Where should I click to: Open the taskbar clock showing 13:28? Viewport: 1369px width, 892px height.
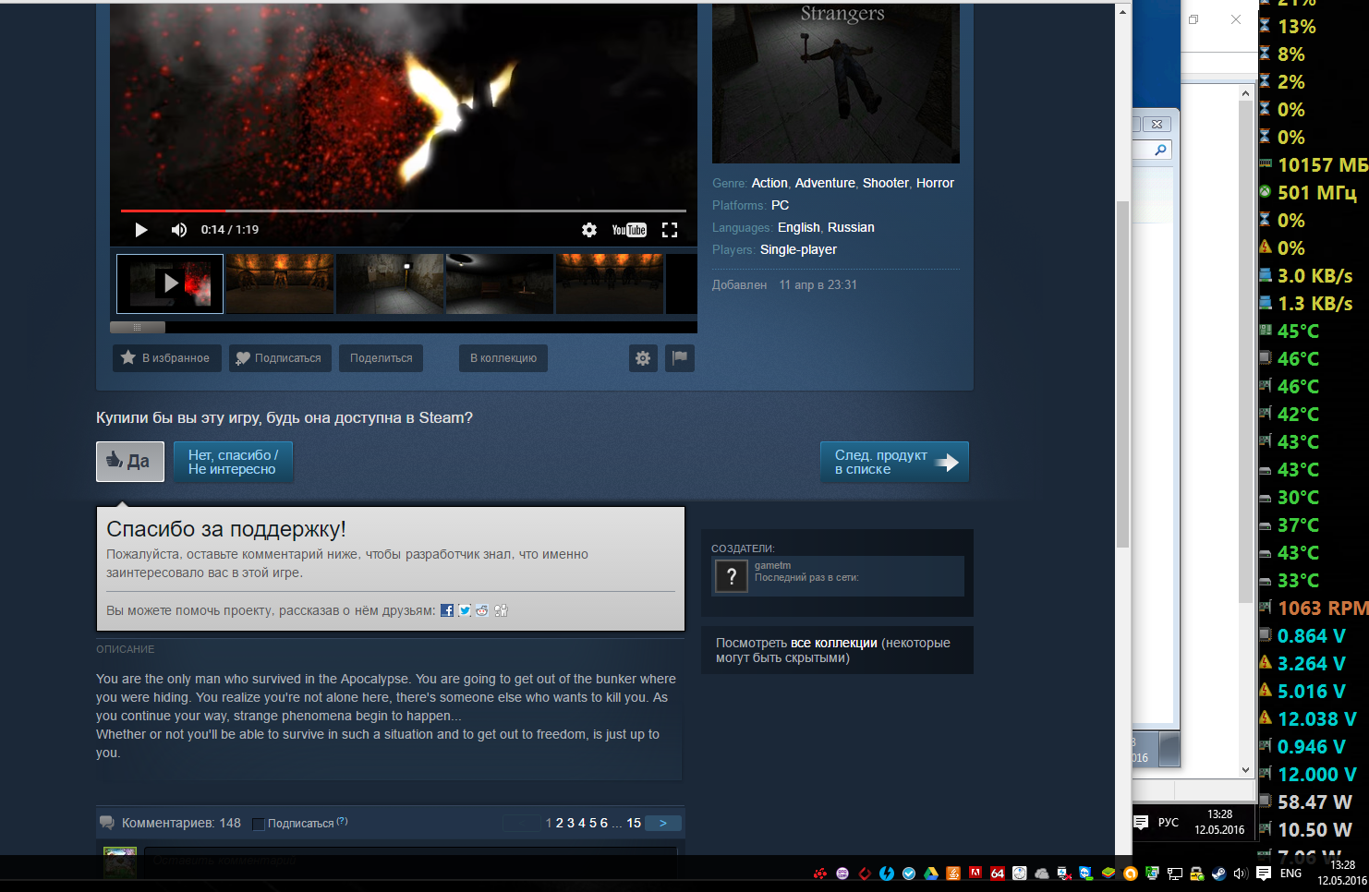tap(1342, 873)
